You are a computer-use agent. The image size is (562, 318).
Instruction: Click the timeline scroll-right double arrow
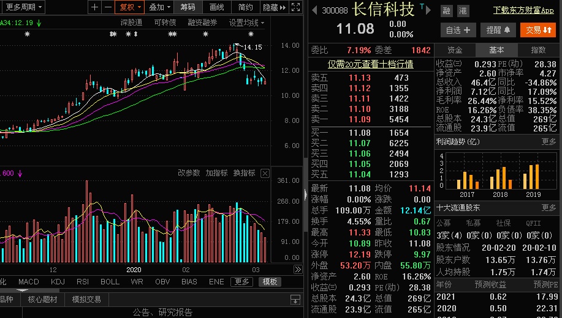pos(297,269)
